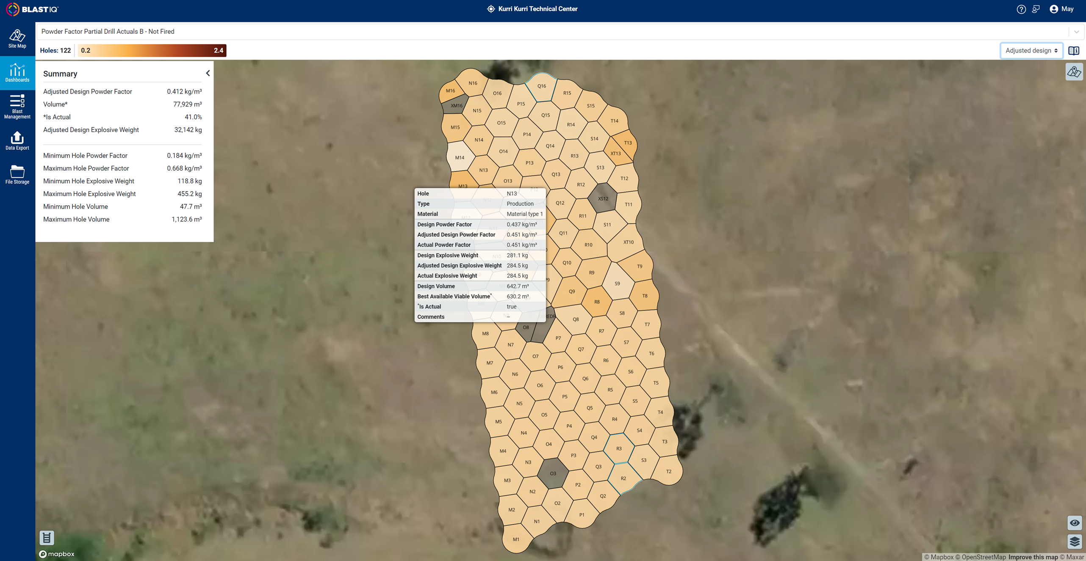Screen dimensions: 1086x561
Task: Click the basemap selector icon on the map
Action: click(x=1075, y=71)
